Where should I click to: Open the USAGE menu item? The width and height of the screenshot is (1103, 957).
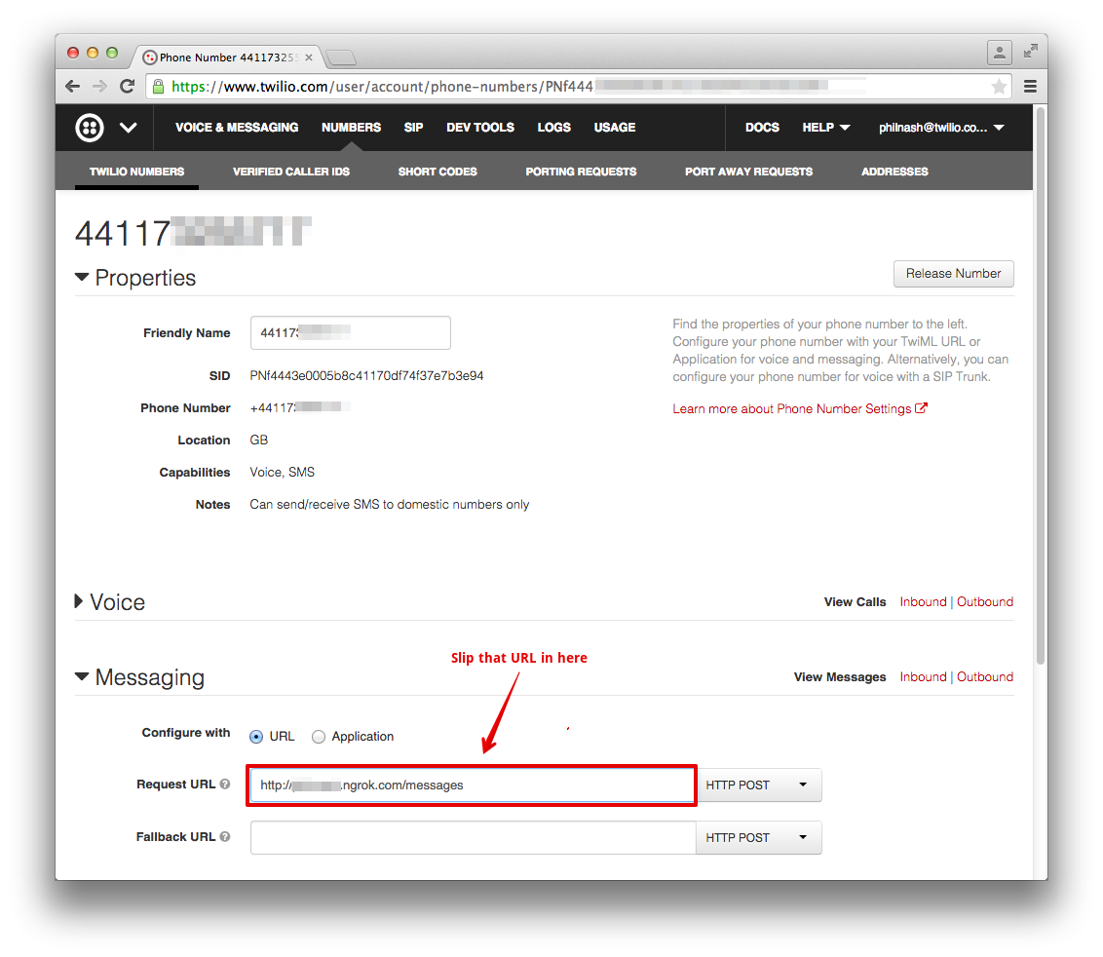coord(615,128)
